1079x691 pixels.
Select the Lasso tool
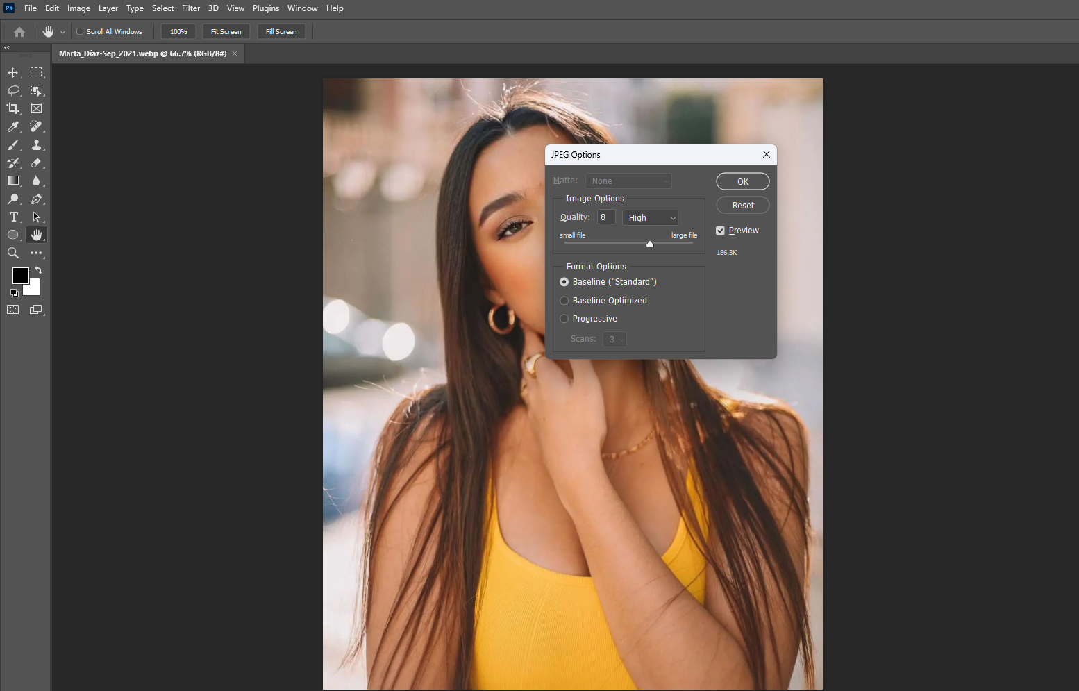[13, 90]
